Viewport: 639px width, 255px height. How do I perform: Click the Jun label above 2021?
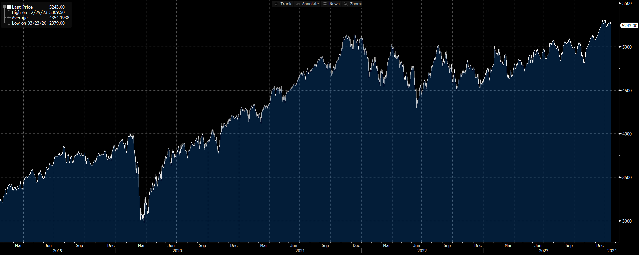[294, 245]
